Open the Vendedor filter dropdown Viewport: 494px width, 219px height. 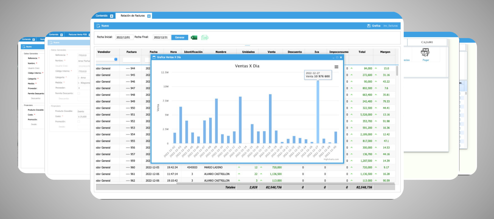point(116,59)
